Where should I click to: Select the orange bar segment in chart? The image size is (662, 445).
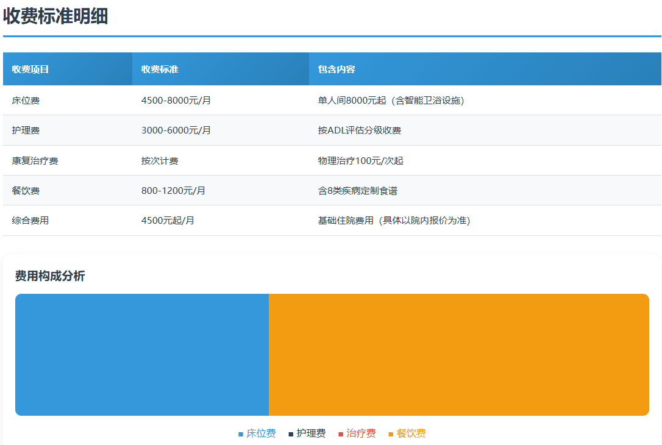[x=458, y=355]
